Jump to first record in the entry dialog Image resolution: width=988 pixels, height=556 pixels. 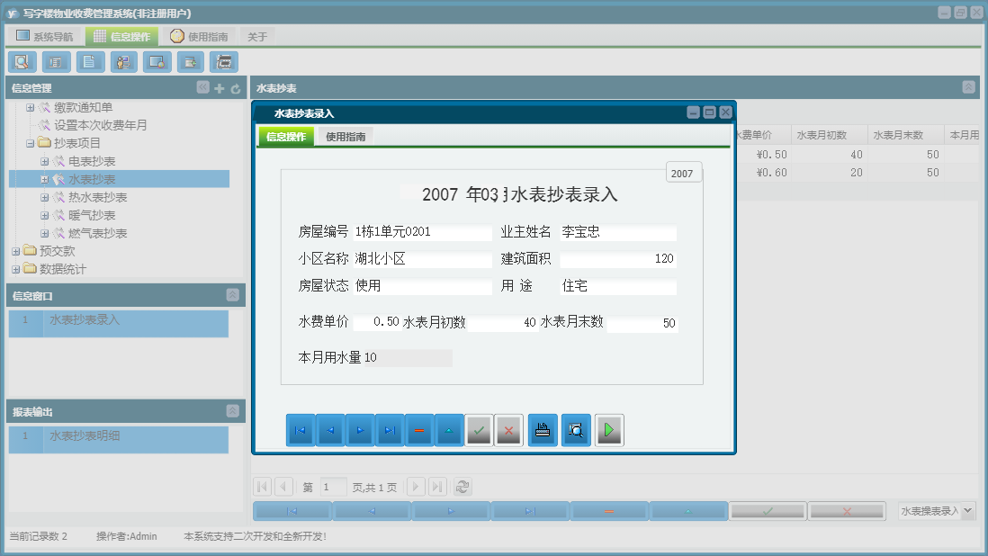point(300,430)
